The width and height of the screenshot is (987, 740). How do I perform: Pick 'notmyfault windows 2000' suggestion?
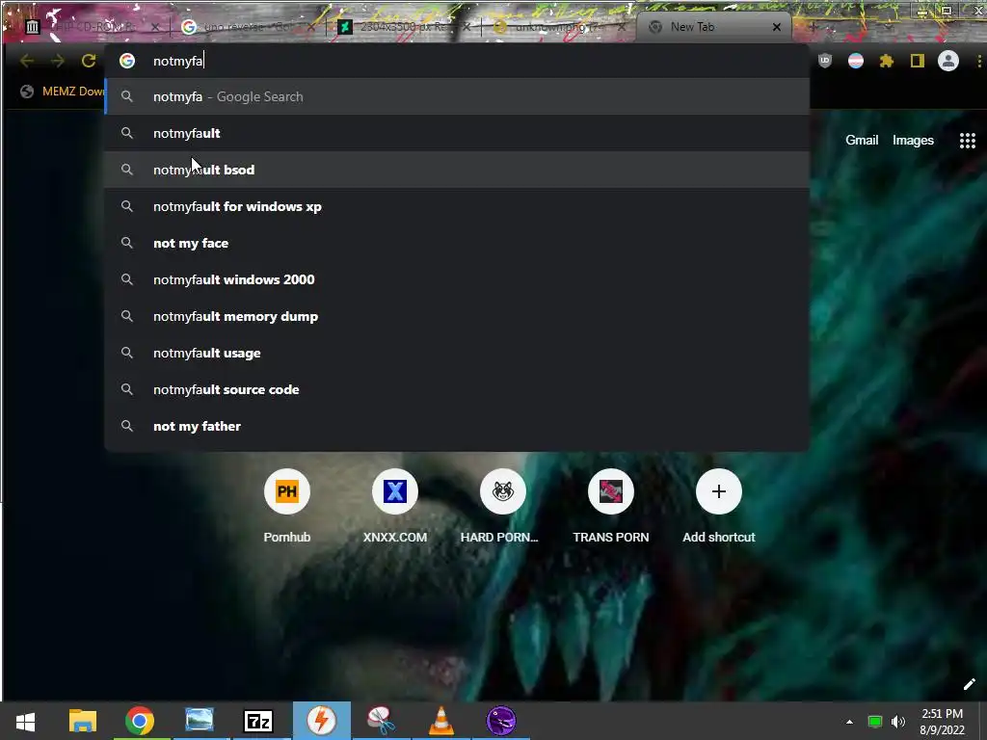click(457, 279)
